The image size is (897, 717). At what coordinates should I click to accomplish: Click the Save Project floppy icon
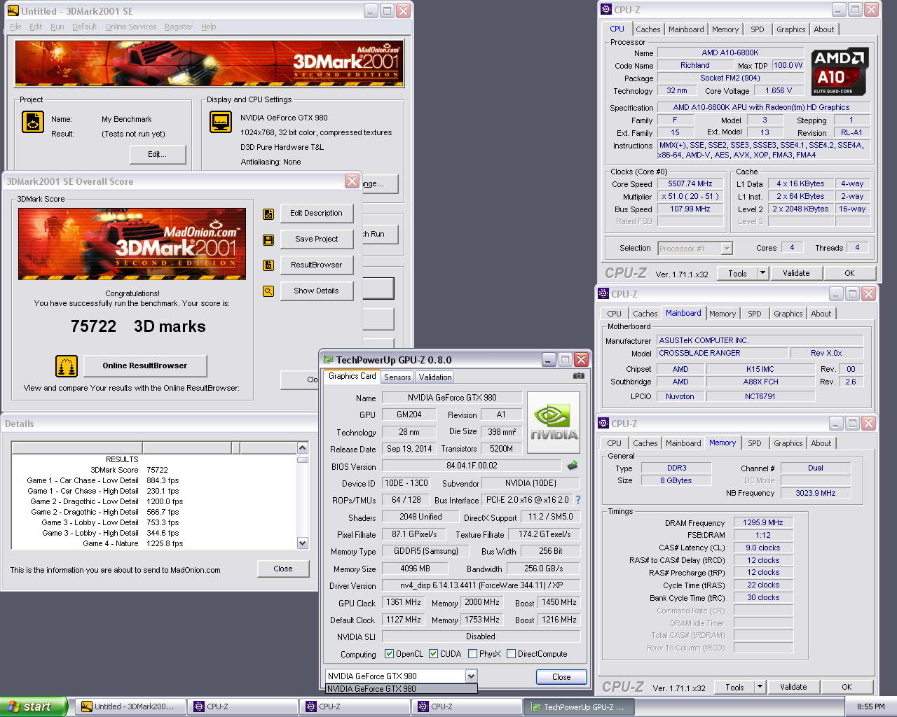pos(268,240)
